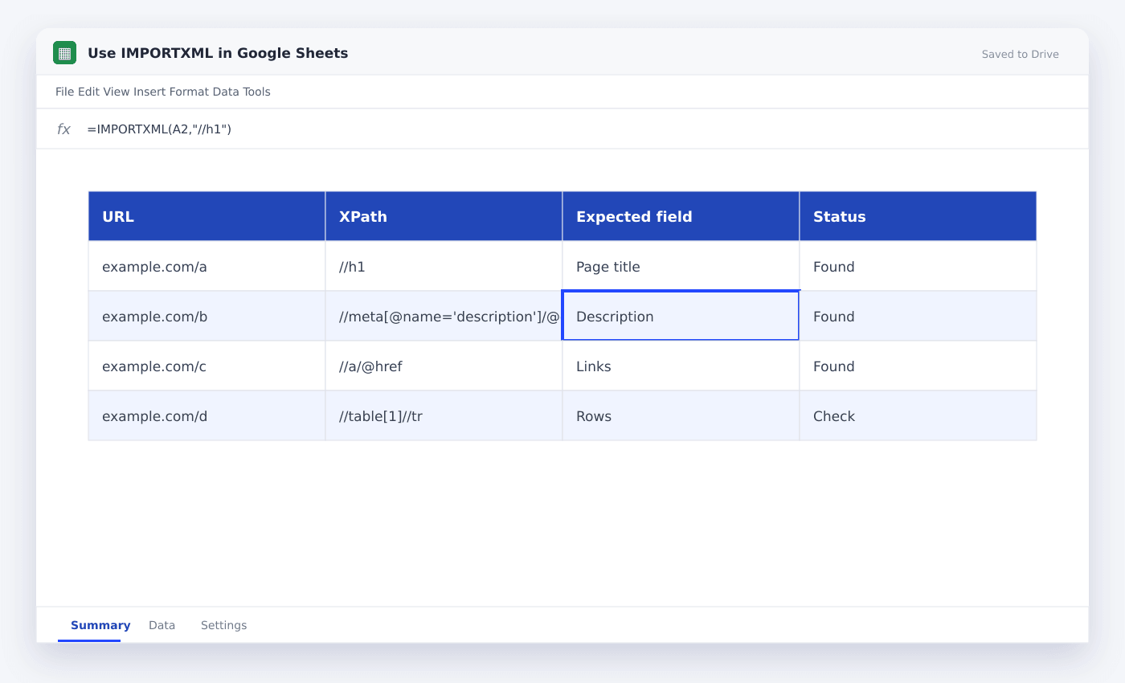Click the fx formula icon
This screenshot has height=683, width=1125.
[x=63, y=129]
